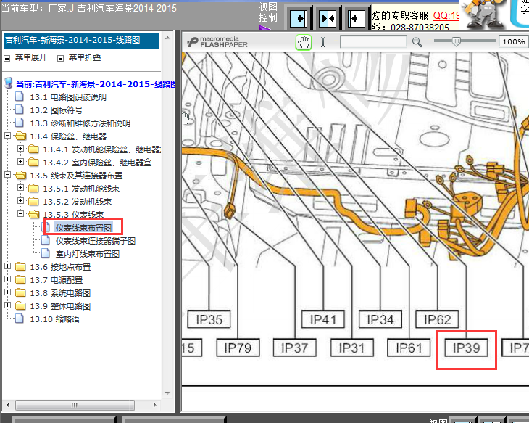This screenshot has width=529, height=423.
Task: Click 菜单折叠 to collapse all menus
Action: [84, 58]
